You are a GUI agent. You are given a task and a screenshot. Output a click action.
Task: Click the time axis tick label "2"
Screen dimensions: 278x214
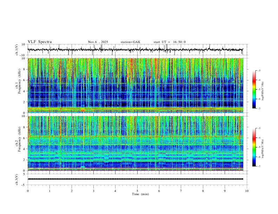click(x=72, y=191)
